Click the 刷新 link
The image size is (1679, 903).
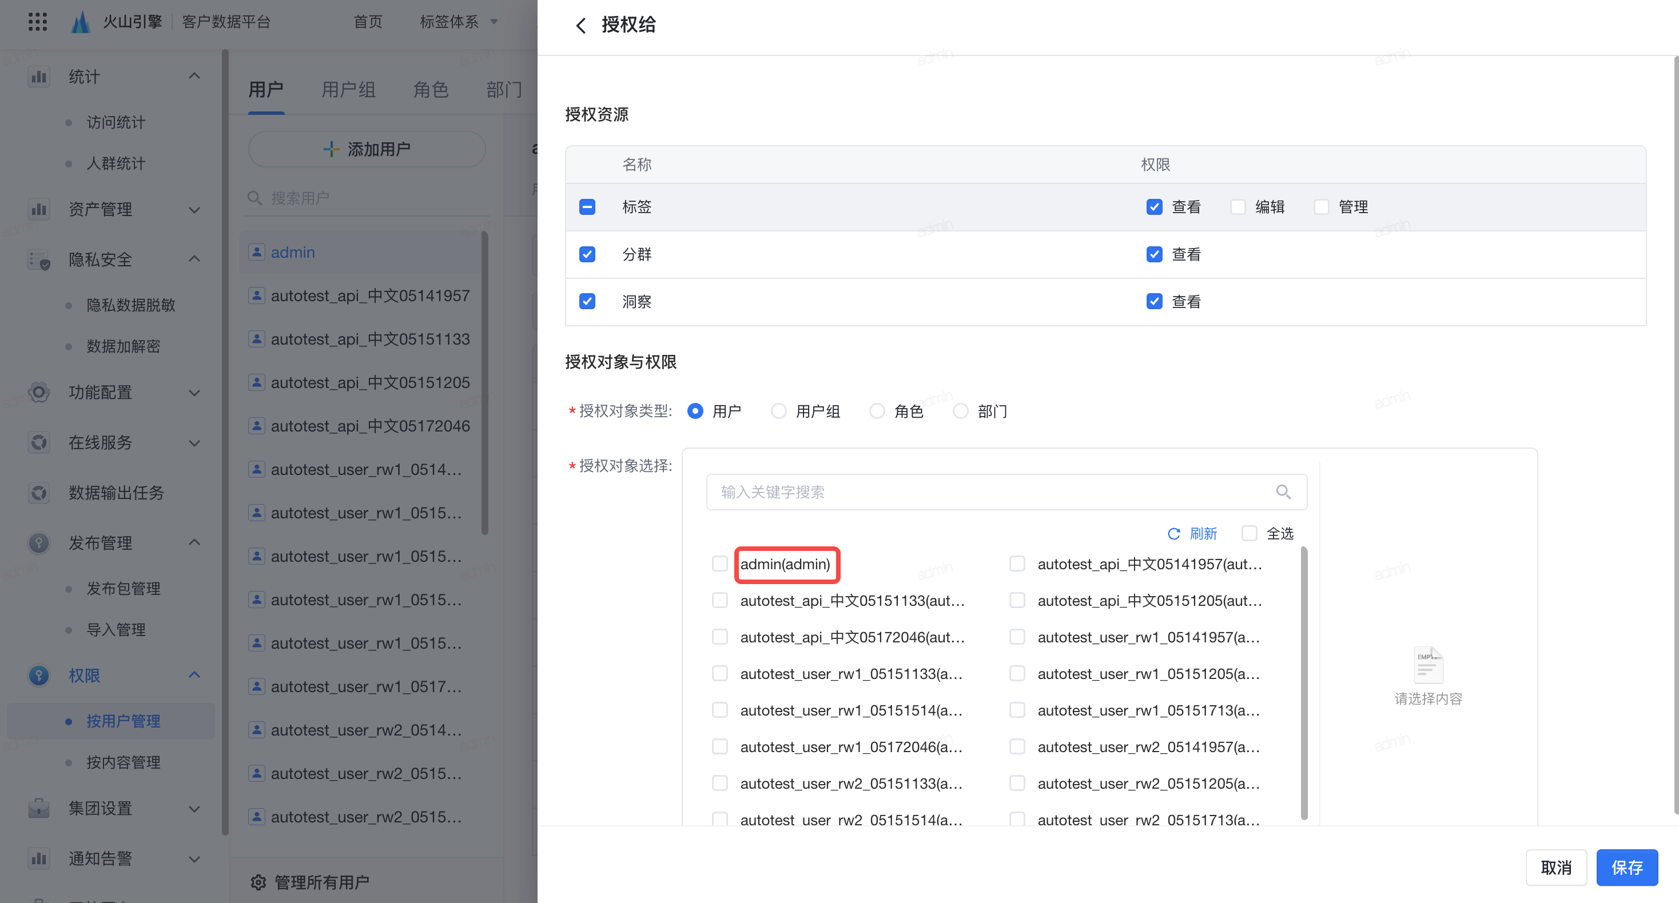(x=1203, y=534)
